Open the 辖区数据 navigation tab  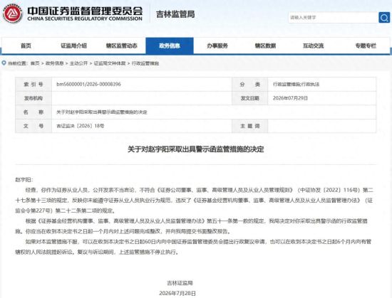pos(265,46)
